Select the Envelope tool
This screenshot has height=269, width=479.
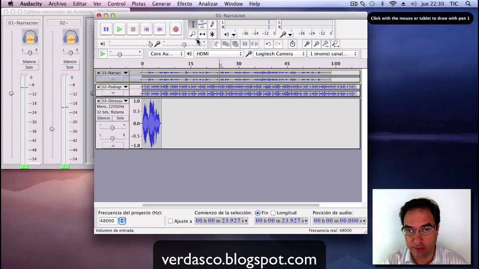pos(202,25)
